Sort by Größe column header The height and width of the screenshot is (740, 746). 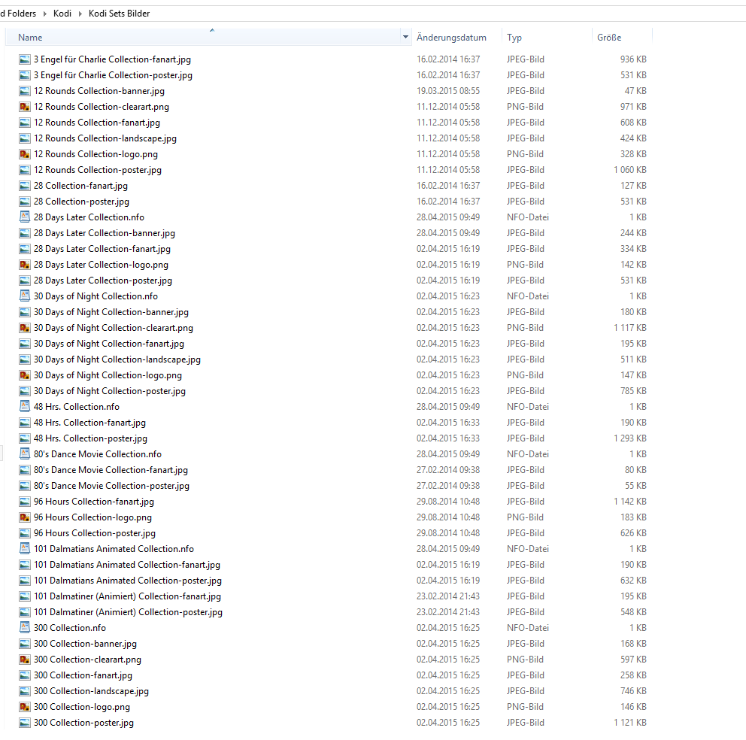pos(609,37)
